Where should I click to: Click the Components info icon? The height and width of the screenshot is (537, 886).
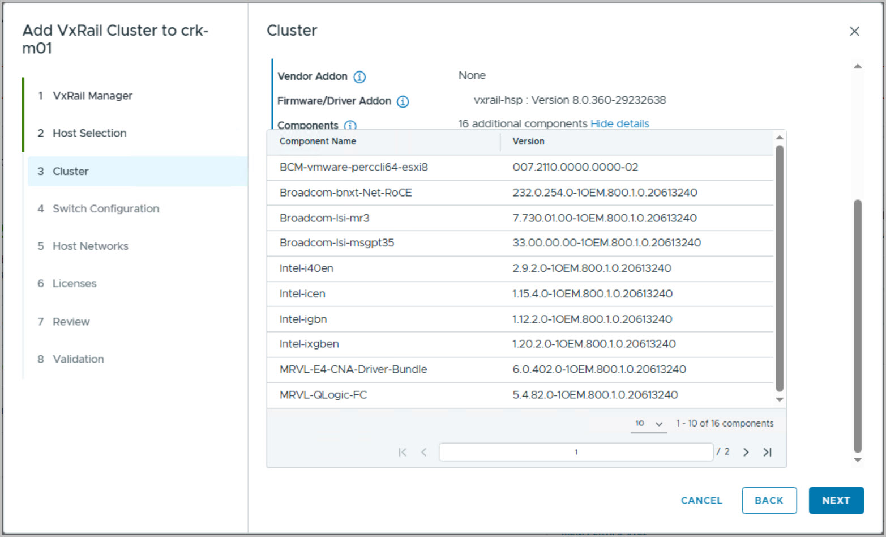(x=350, y=125)
